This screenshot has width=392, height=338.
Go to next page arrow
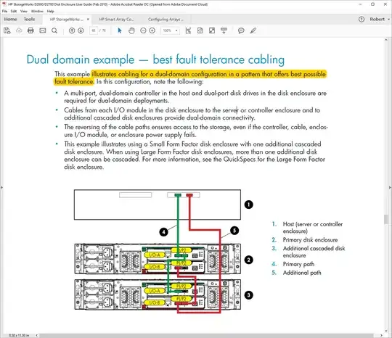81,30
